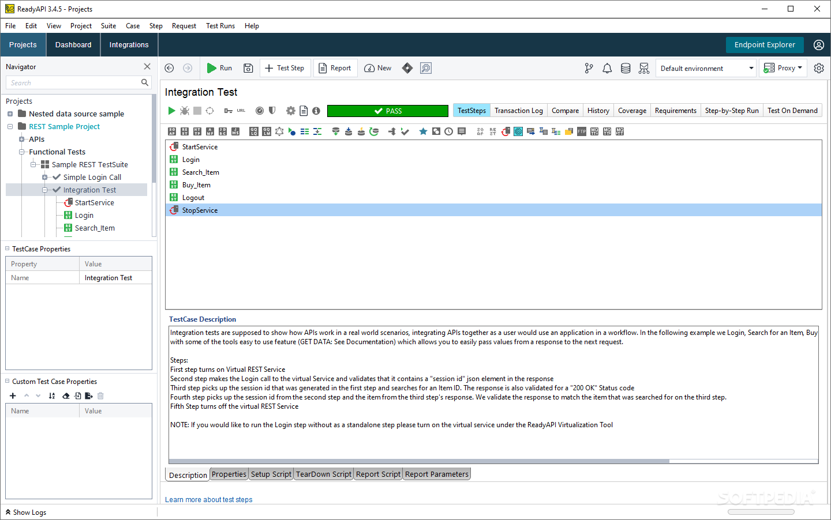
Task: Click the gray stop square icon
Action: tap(197, 111)
